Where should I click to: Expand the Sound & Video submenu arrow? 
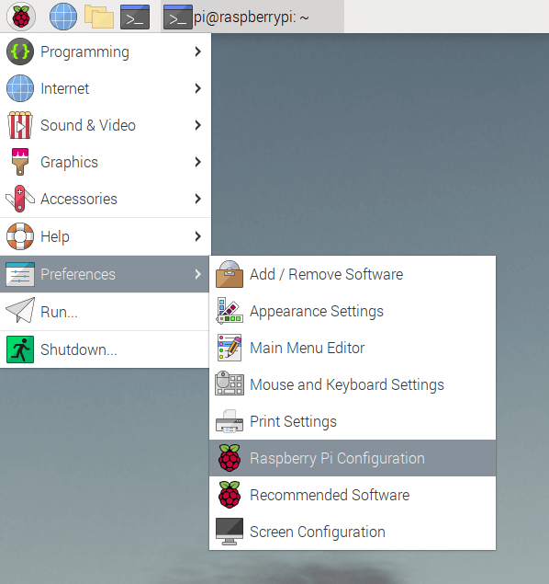coord(198,125)
